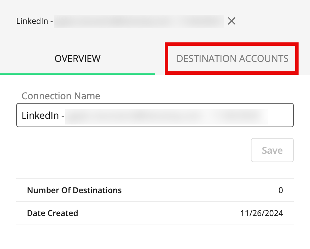Click into the Connection Name field
The width and height of the screenshot is (310, 249).
(155, 115)
